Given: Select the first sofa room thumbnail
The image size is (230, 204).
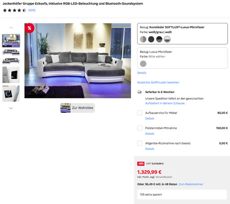Looking at the screenshot, I should point(11,41).
